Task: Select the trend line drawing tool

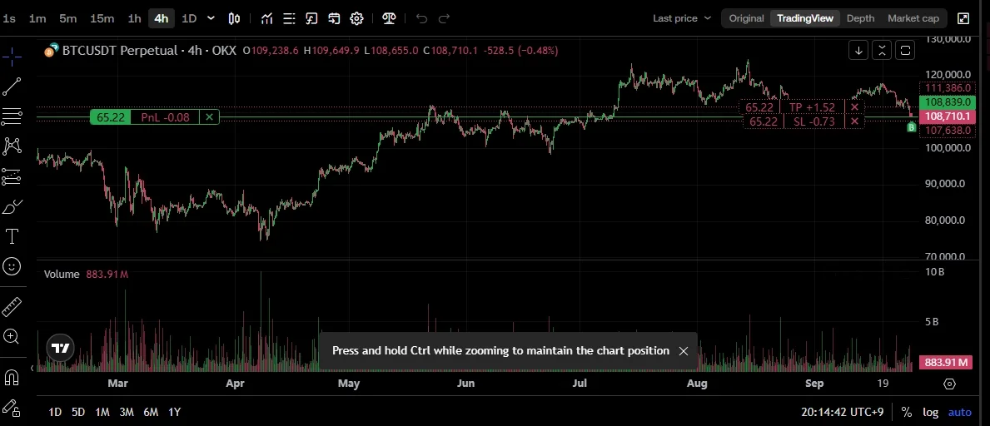Action: (12, 86)
